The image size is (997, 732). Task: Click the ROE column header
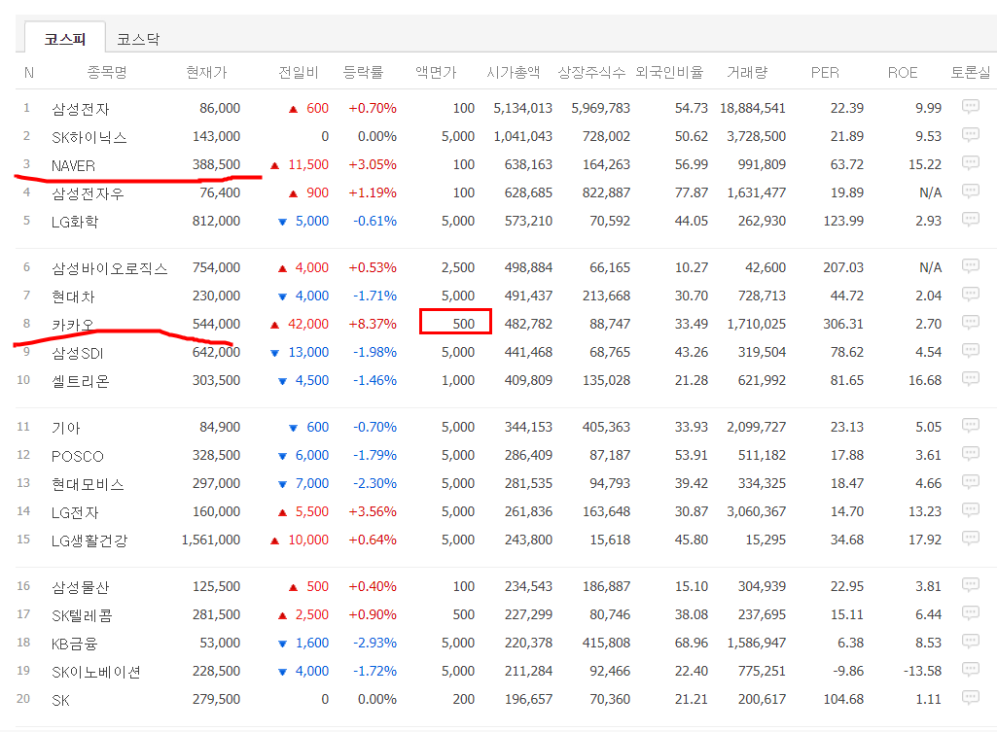903,73
